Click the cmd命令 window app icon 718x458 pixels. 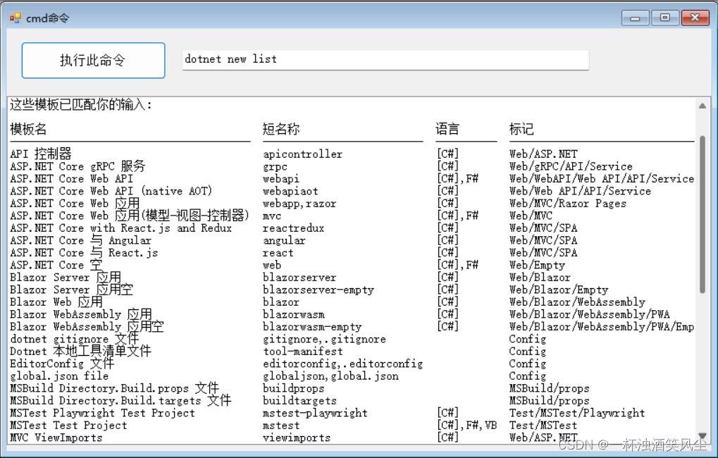[16, 18]
